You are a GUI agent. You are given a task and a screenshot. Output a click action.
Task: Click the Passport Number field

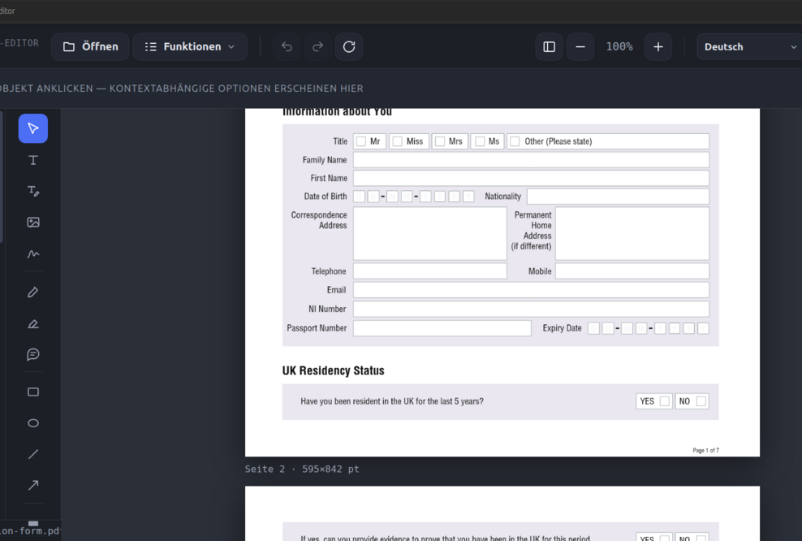click(x=442, y=328)
